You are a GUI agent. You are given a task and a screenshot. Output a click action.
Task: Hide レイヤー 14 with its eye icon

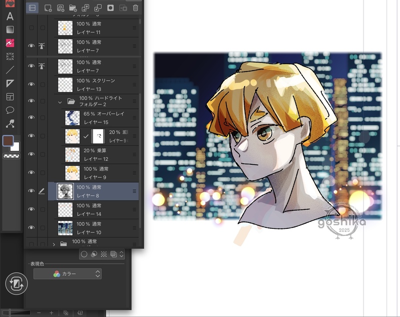(32, 209)
